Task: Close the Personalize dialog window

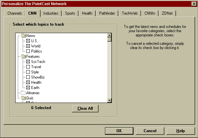Action: (x=194, y=4)
